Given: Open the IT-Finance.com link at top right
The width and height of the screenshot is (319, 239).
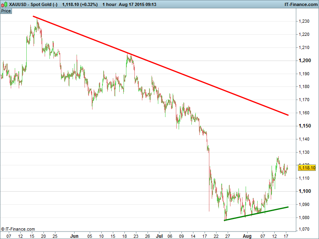Looking at the screenshot, I should click(x=301, y=4).
